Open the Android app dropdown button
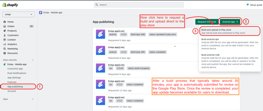 click(x=230, y=22)
